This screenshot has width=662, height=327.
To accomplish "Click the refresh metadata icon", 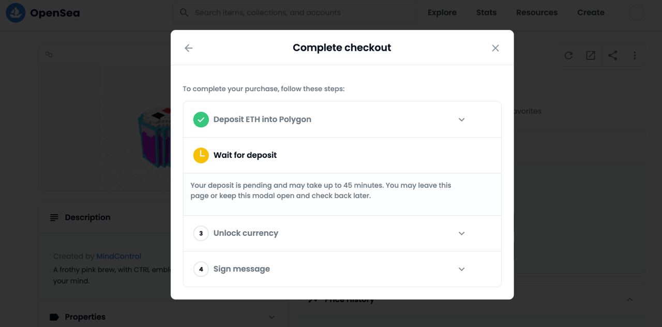I will pos(568,55).
